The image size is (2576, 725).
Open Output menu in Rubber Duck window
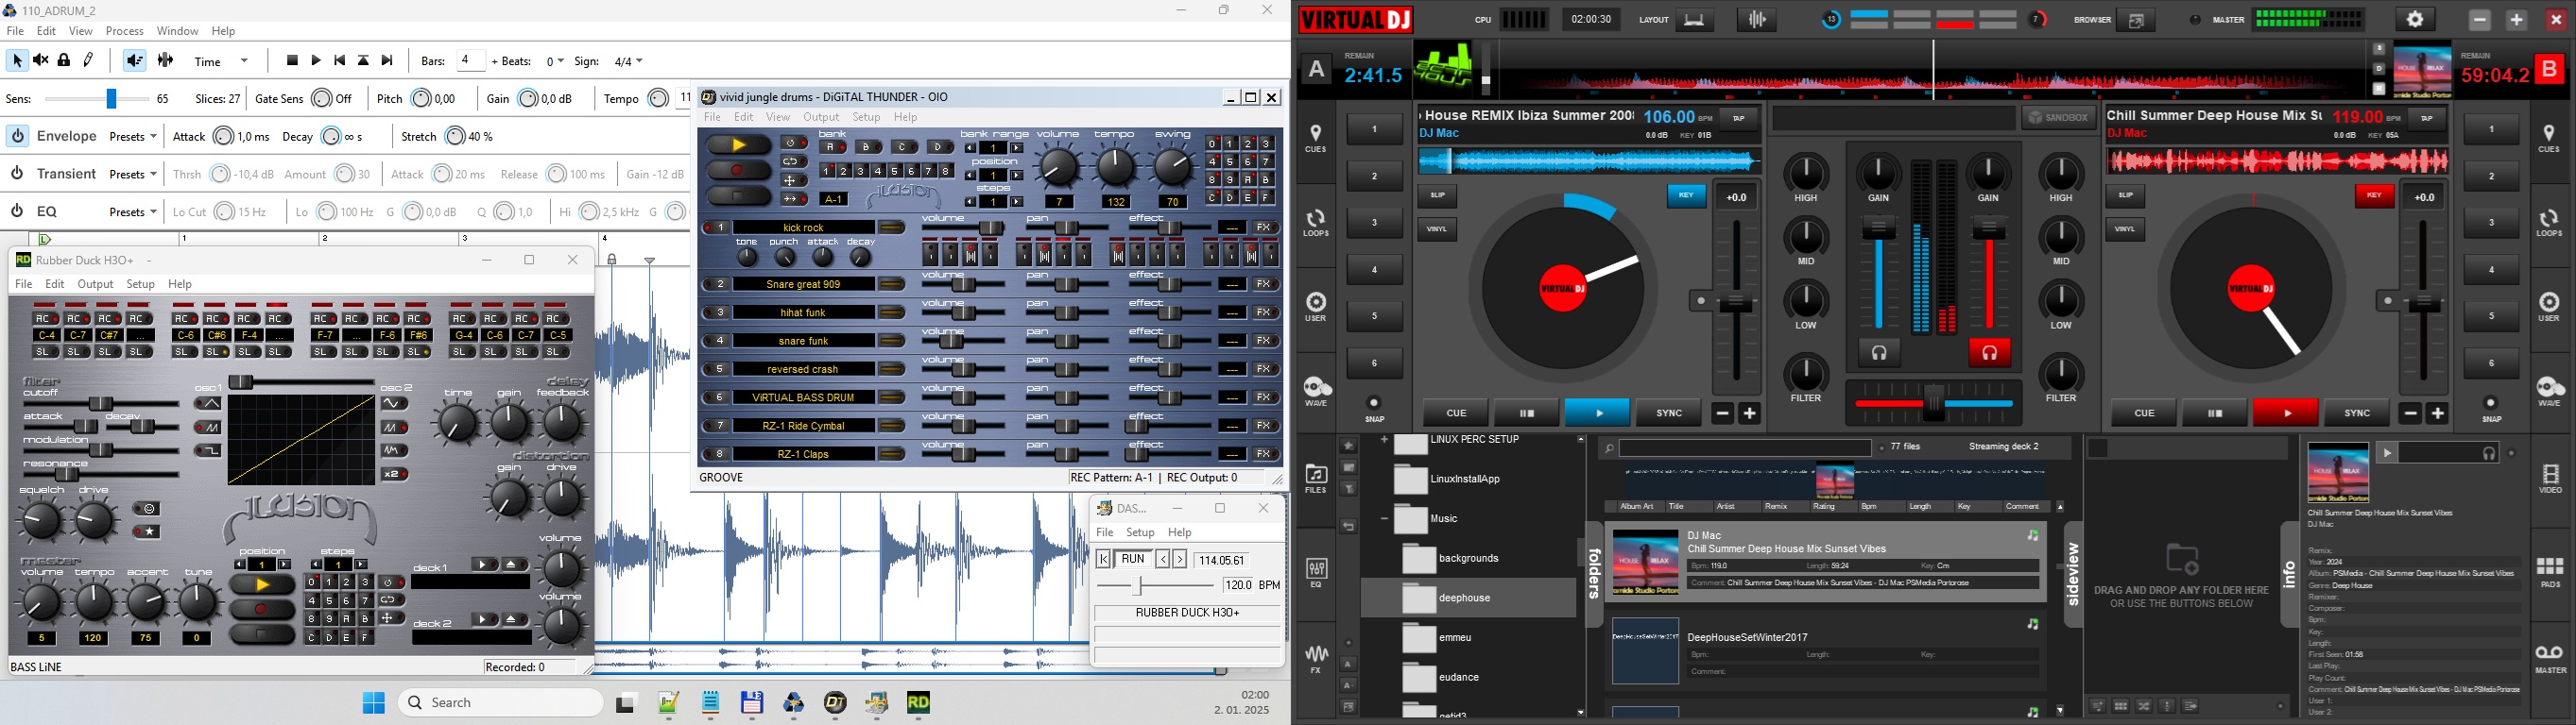coord(96,284)
